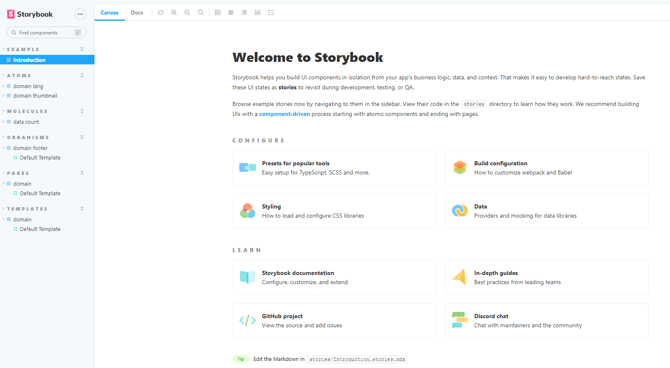Open the Storybook ellipsis menu button
Screen dimensions: 670x368
pyautogui.click(x=80, y=14)
